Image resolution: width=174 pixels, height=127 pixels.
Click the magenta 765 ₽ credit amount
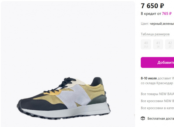pos(167,14)
